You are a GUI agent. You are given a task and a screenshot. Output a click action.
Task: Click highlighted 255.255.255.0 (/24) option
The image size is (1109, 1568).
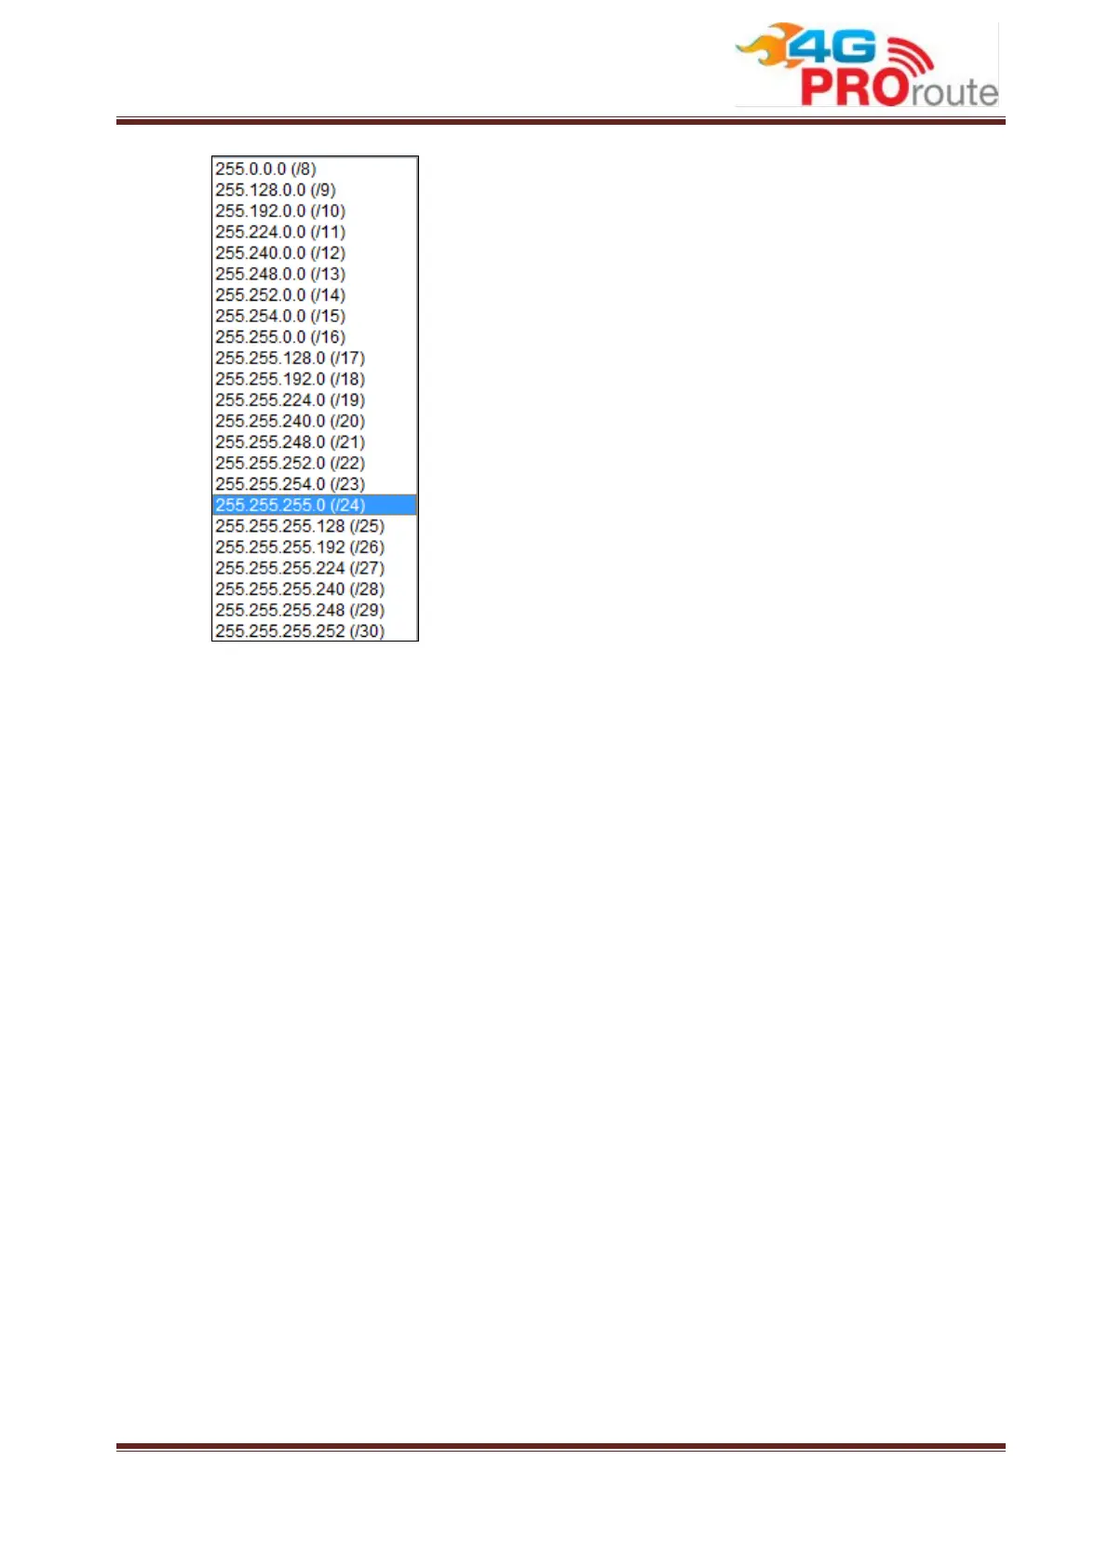click(315, 505)
